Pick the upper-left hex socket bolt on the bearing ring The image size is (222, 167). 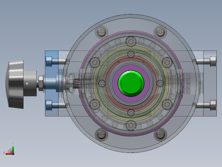tap(95, 63)
